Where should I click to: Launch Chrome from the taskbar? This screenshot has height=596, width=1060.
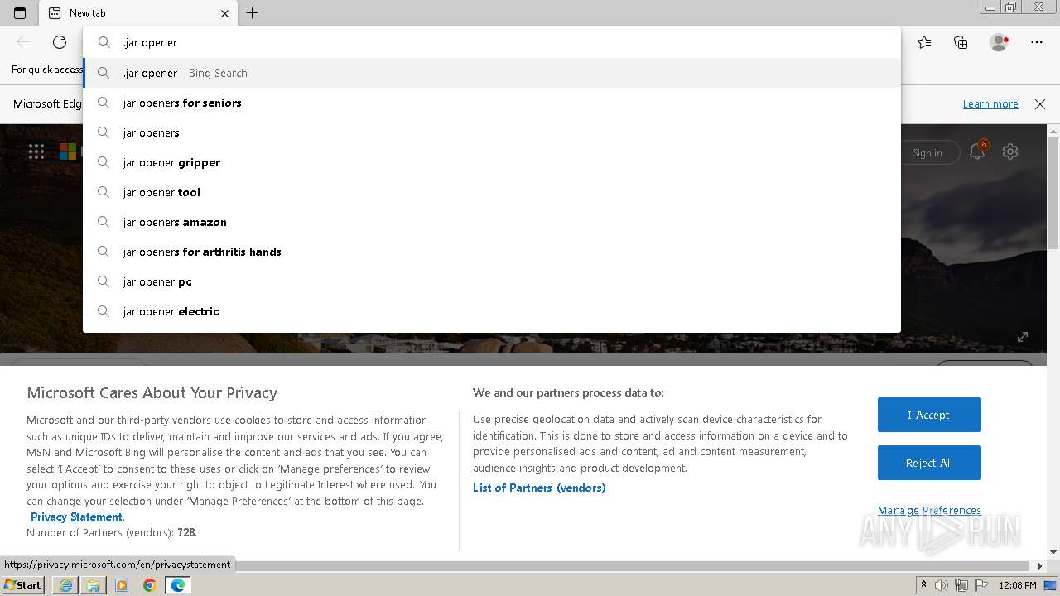[150, 585]
